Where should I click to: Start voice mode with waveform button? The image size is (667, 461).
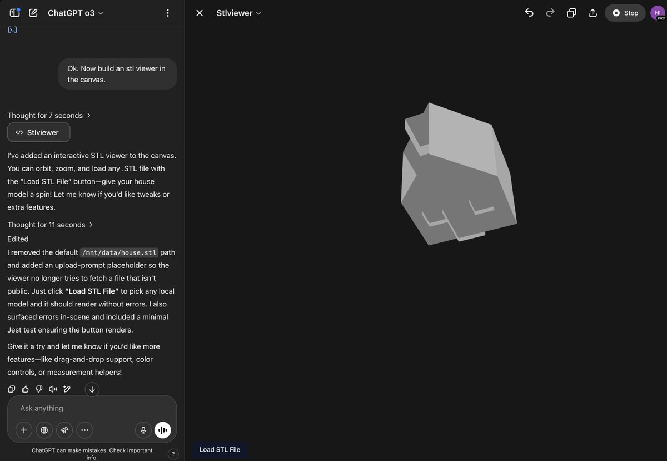[163, 430]
